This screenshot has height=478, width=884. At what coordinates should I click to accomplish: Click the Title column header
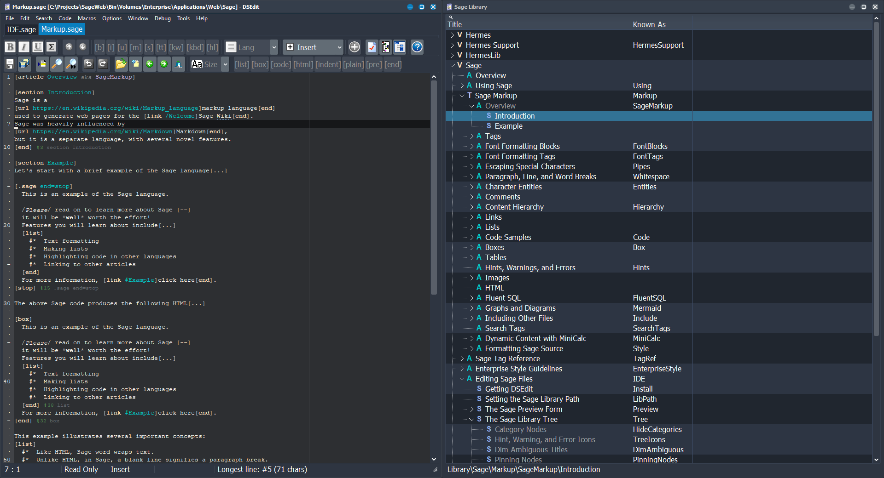coord(539,24)
